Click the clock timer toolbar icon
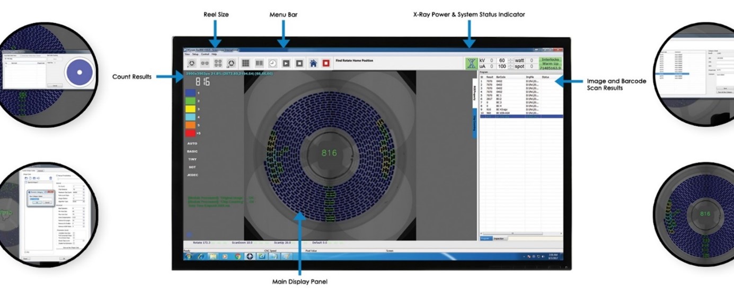This screenshot has width=734, height=297. coord(272,63)
